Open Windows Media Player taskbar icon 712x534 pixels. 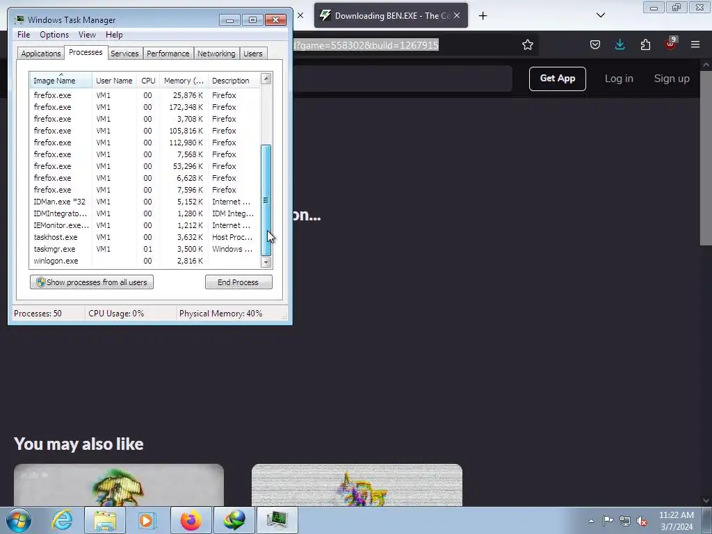coord(147,520)
